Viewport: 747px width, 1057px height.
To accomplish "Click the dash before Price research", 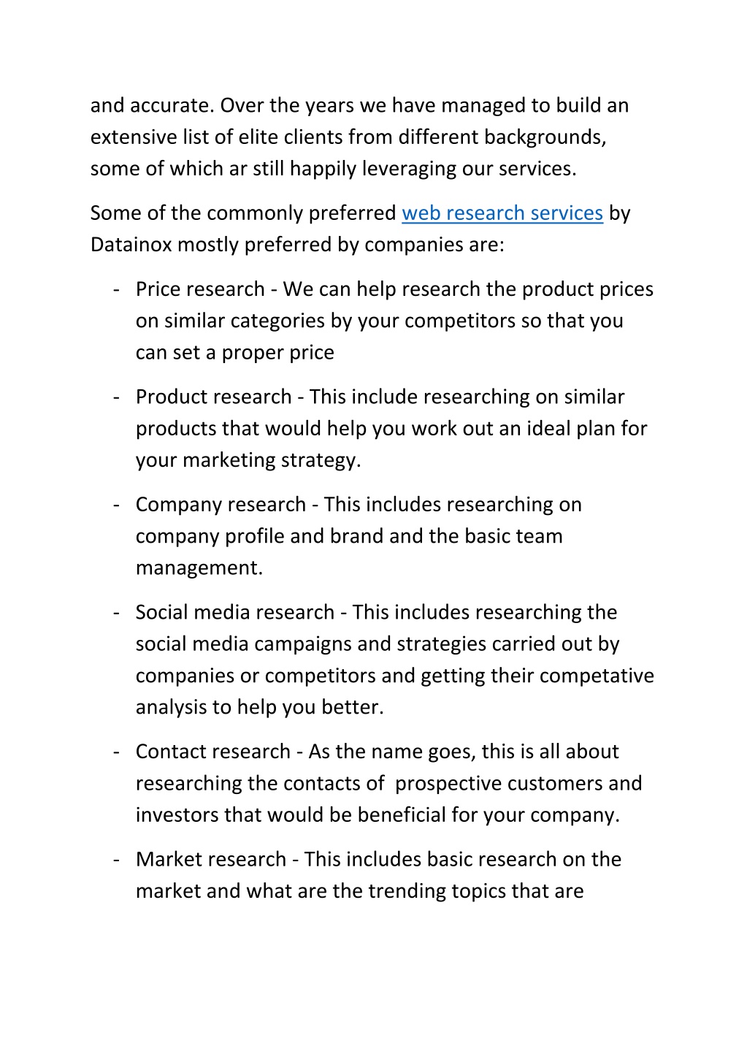I will 117,290.
